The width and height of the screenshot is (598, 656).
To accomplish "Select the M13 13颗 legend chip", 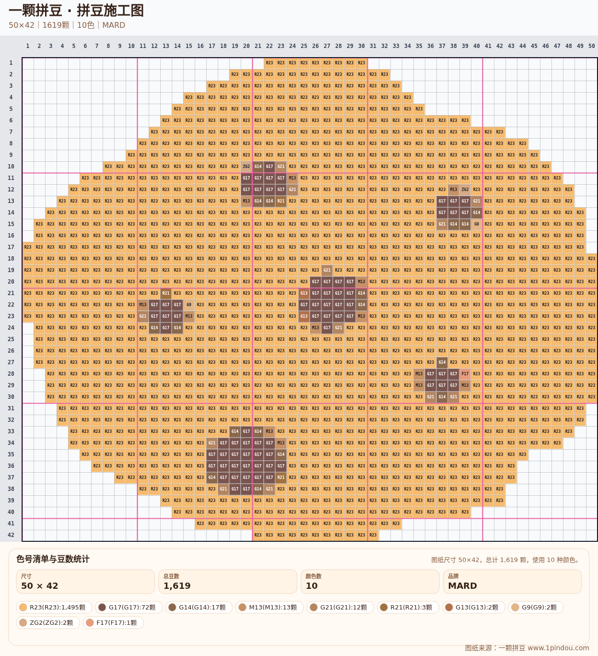I will tap(270, 607).
